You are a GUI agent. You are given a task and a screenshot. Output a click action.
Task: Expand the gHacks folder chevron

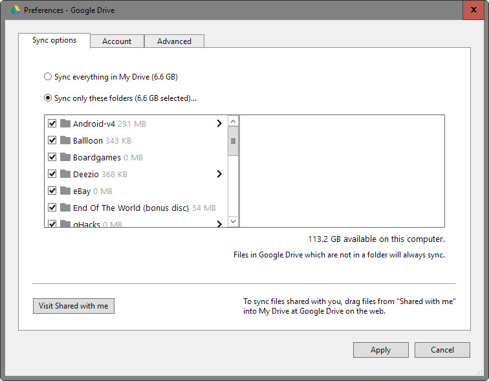point(219,224)
